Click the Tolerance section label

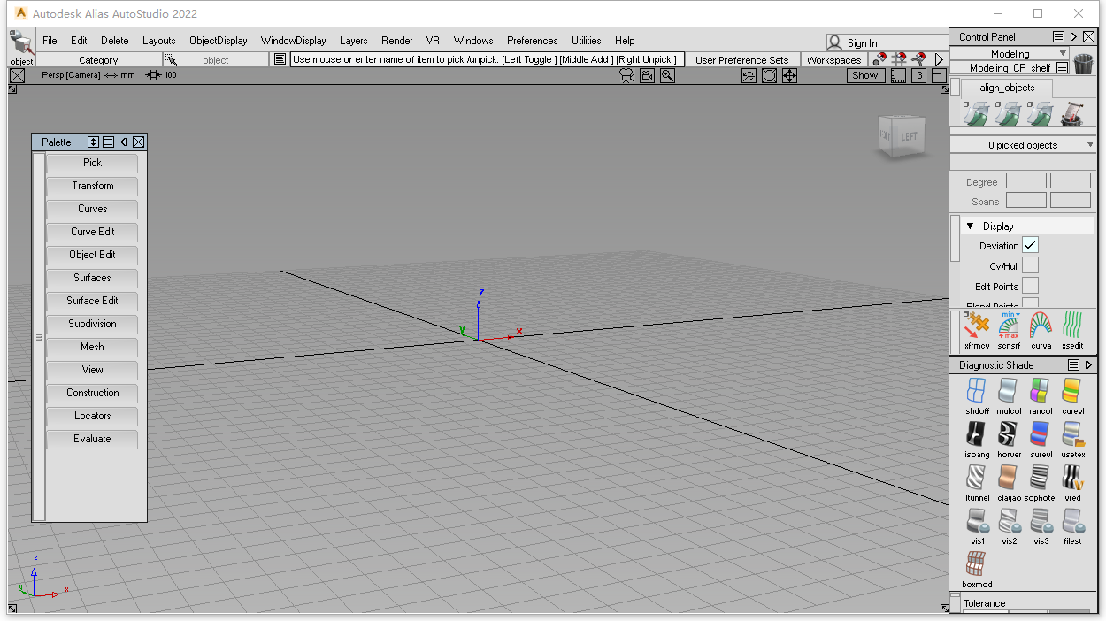coord(985,603)
